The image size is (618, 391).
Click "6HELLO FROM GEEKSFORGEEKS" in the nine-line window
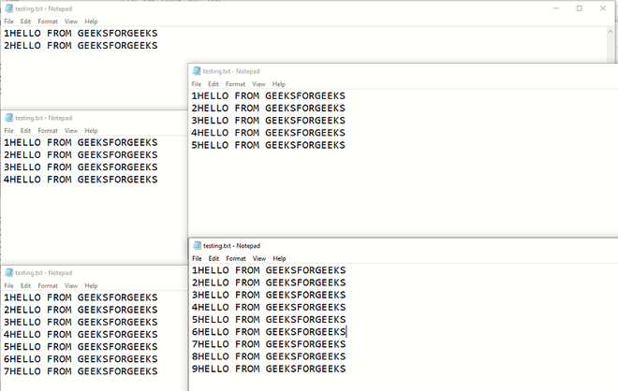tap(269, 332)
